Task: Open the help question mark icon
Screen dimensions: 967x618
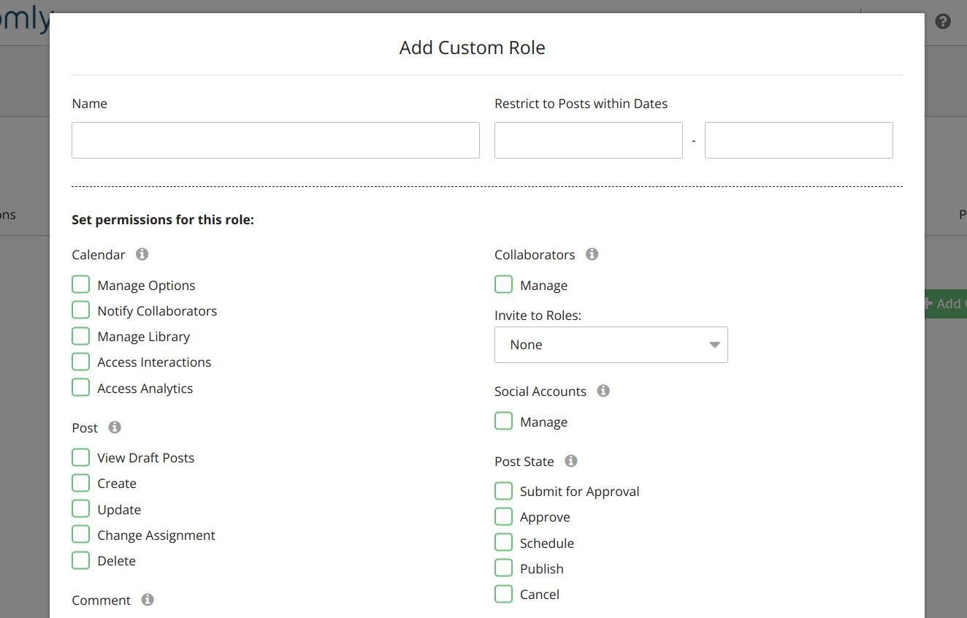Action: (943, 21)
